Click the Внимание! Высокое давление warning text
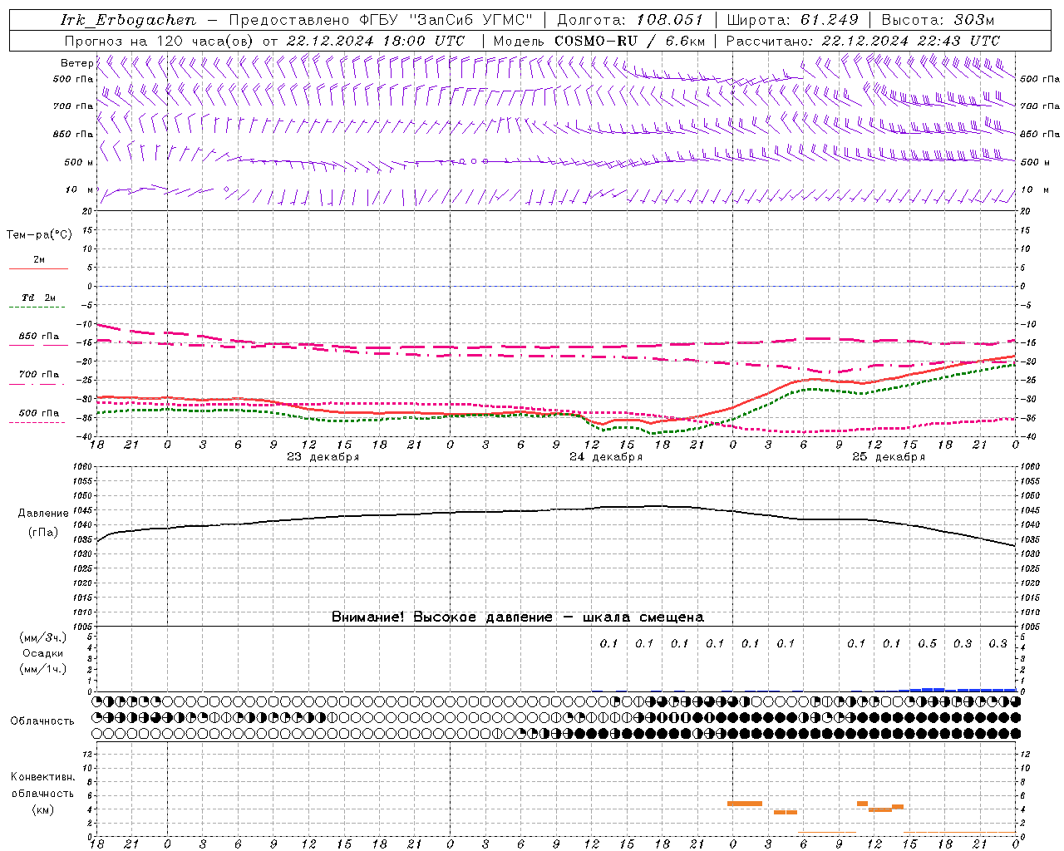The width and height of the screenshot is (1064, 851). point(517,617)
